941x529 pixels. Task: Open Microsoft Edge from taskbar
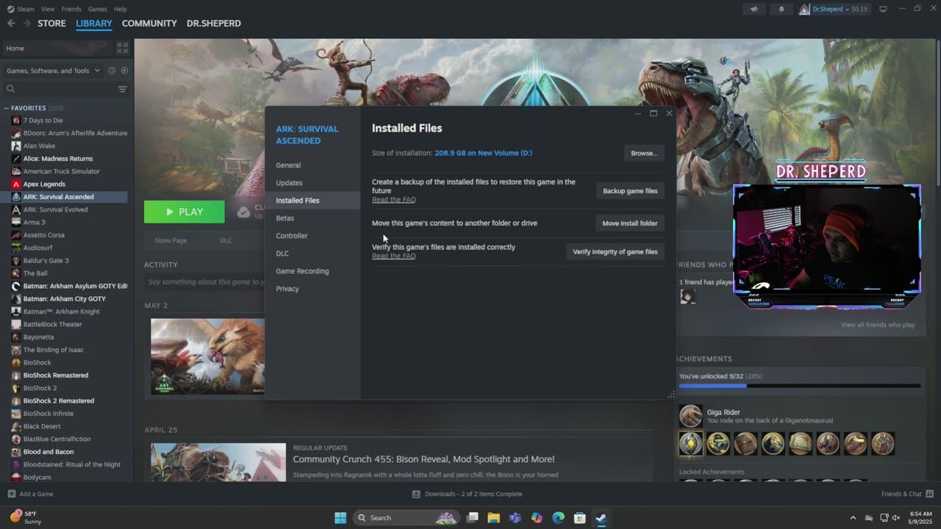point(558,518)
